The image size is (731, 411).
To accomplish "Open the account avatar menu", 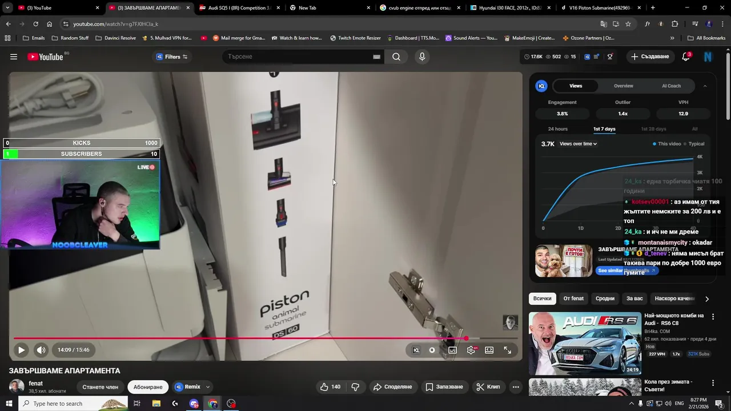I will pyautogui.click(x=708, y=57).
